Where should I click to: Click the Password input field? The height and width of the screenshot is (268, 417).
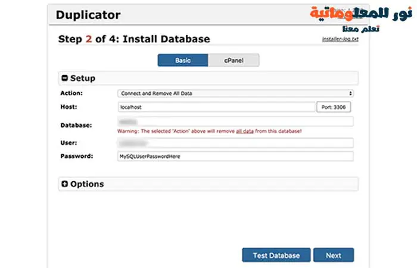pyautogui.click(x=235, y=156)
